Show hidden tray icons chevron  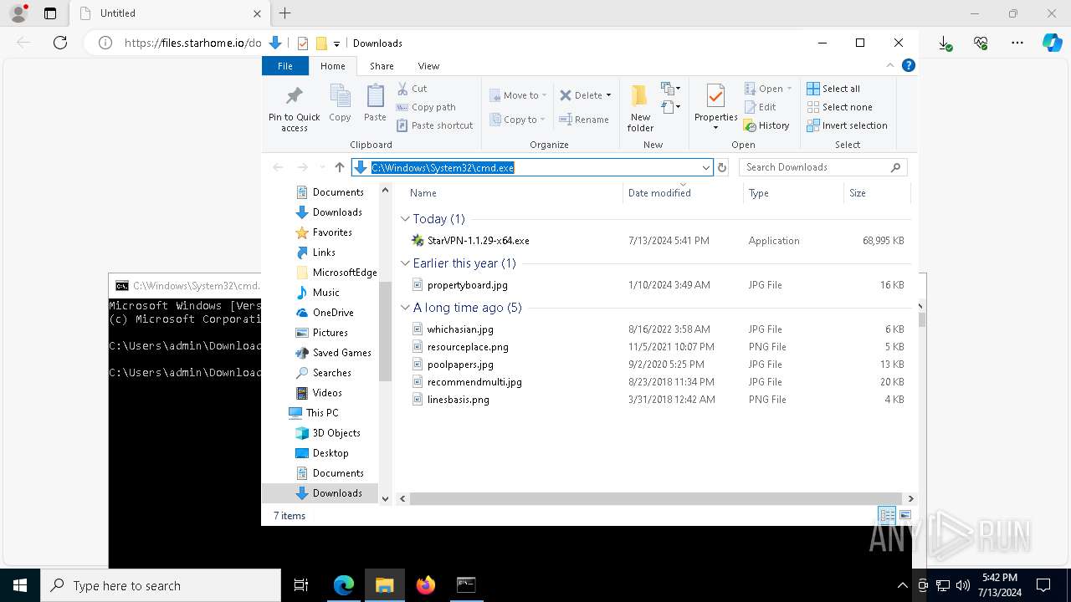902,585
